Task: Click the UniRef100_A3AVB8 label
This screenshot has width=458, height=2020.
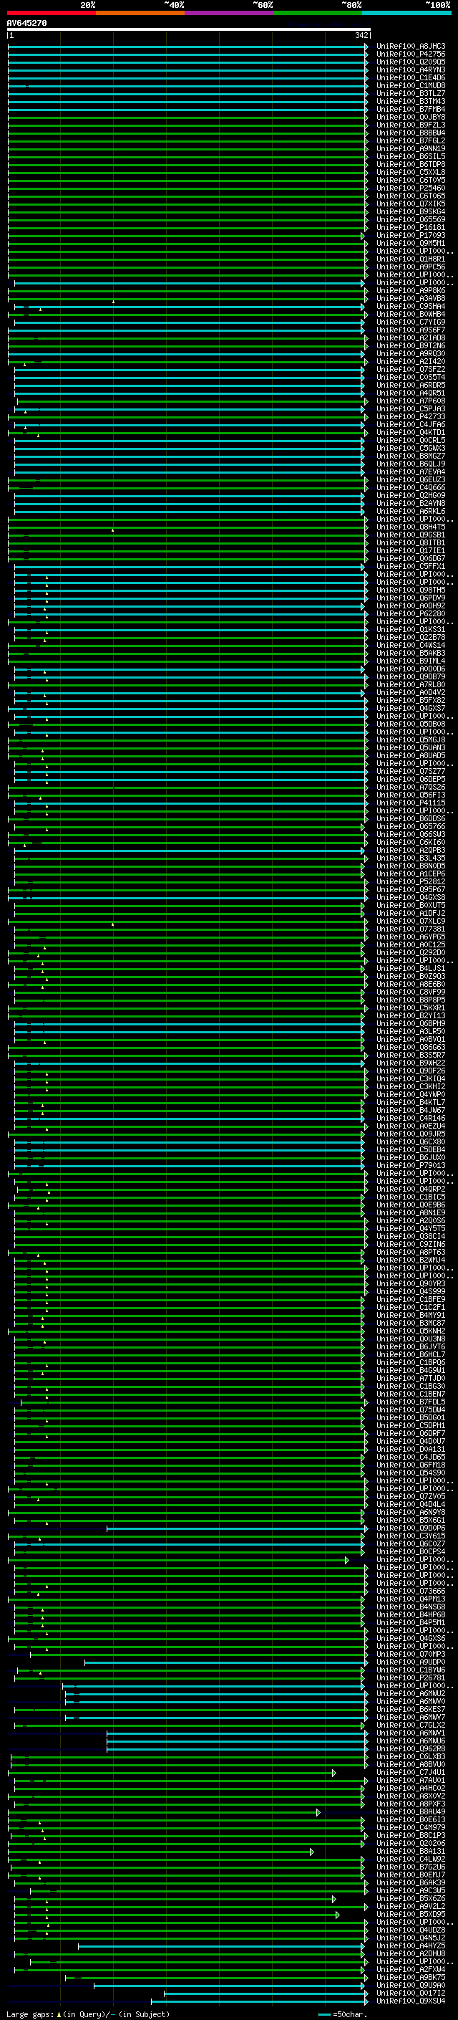Action: pos(411,299)
